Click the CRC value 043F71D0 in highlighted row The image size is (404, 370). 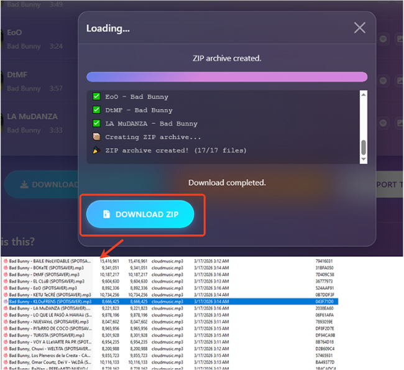pos(324,302)
